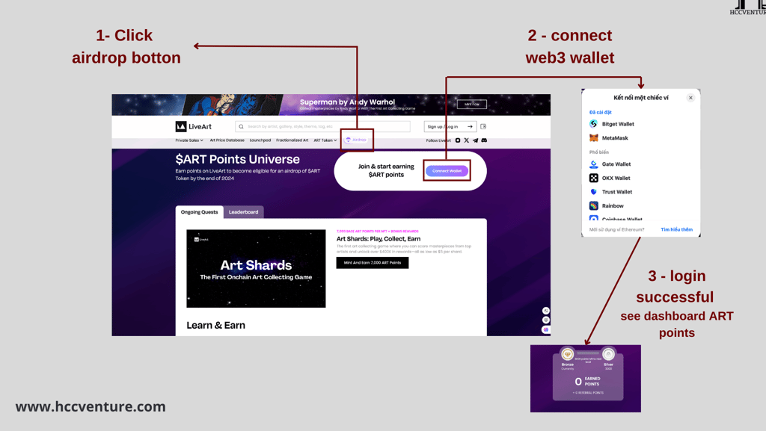766x431 pixels.
Task: Click the Bitget Wallet icon
Action: pyautogui.click(x=593, y=124)
